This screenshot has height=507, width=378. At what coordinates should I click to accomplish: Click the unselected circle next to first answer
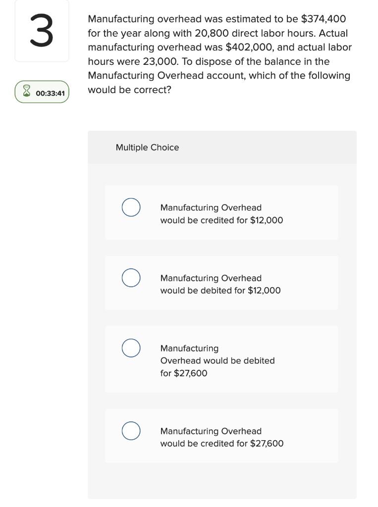click(131, 207)
